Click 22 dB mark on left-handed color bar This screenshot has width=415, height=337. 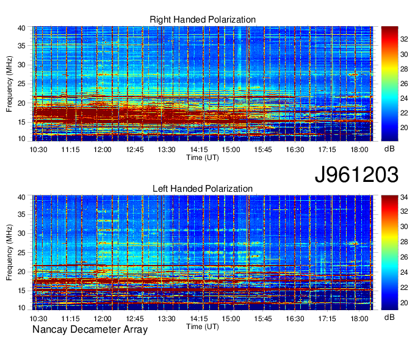click(404, 287)
